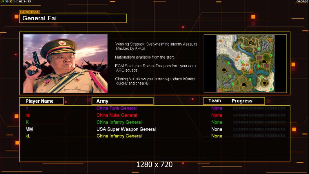Click Nationalism available from the start text
This screenshot has width=309, height=174.
[145, 57]
